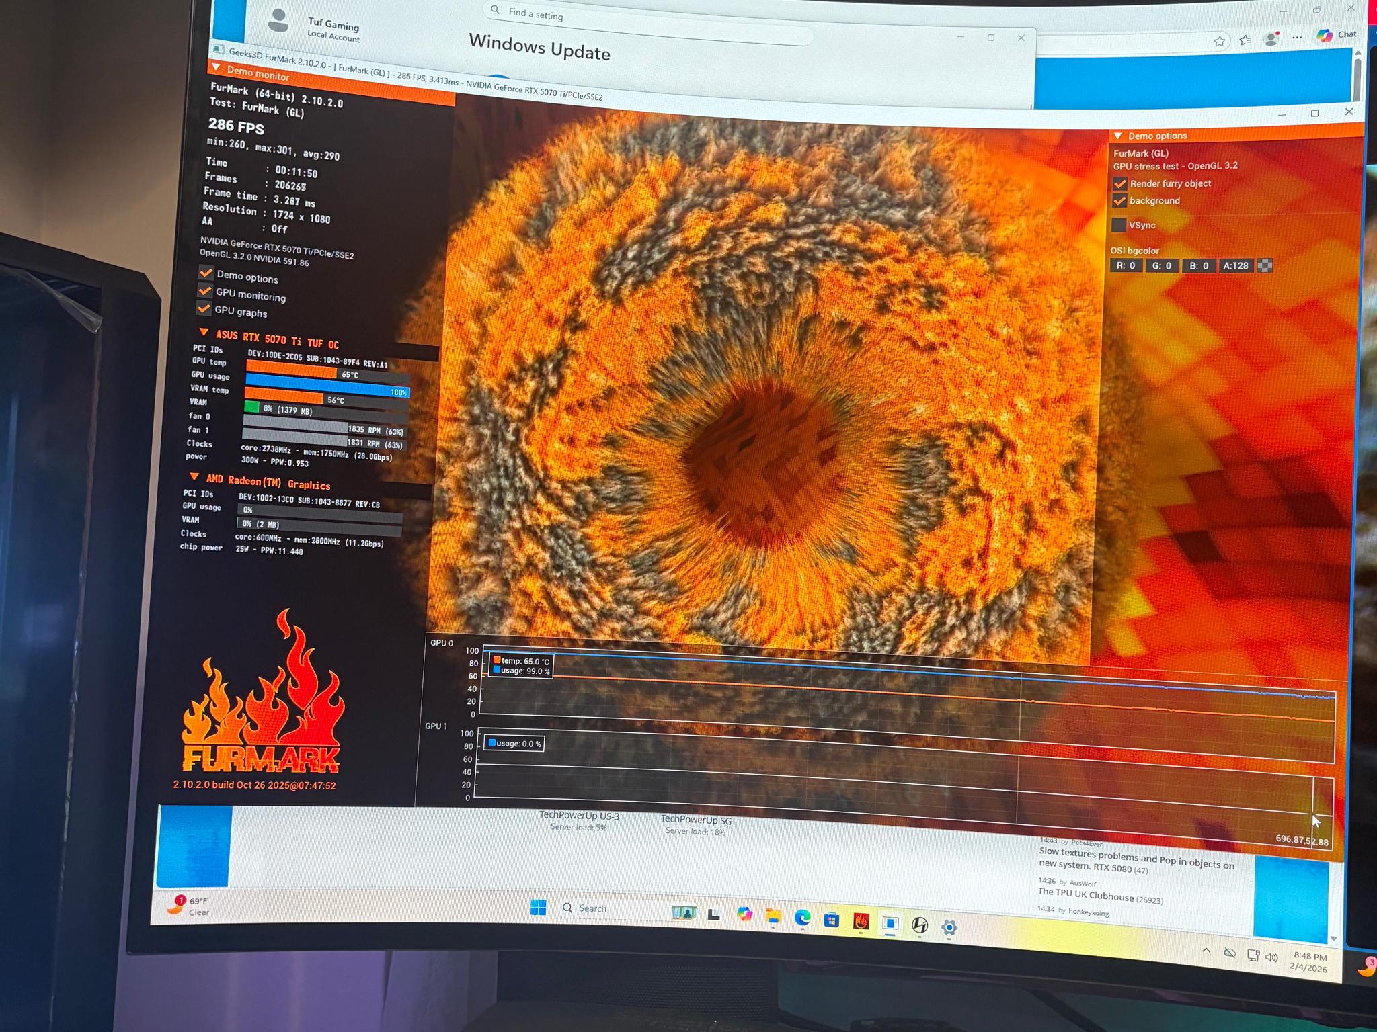The image size is (1377, 1032).
Task: Click the GPU usage 100% bar
Action: pyautogui.click(x=327, y=386)
